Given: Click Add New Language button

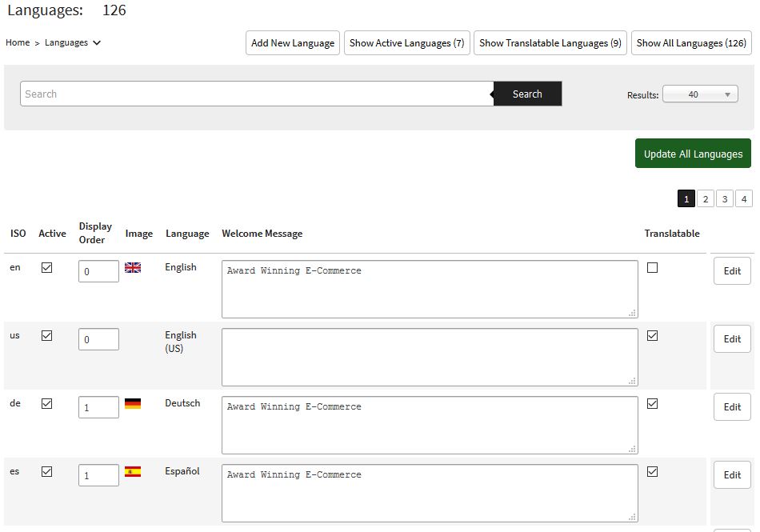Looking at the screenshot, I should [293, 43].
